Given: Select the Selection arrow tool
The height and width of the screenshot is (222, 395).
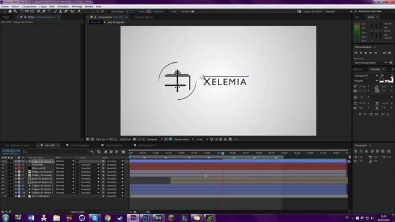Looking at the screenshot, I should coord(4,11).
